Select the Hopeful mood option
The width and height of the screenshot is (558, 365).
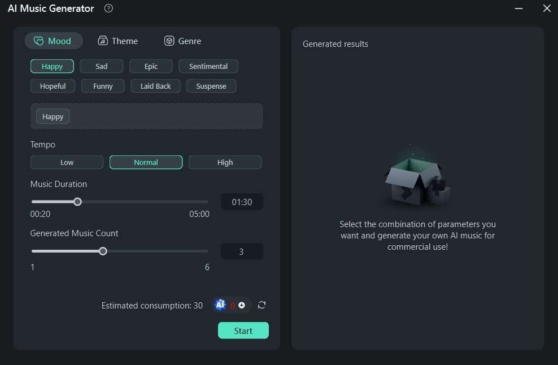coord(53,86)
